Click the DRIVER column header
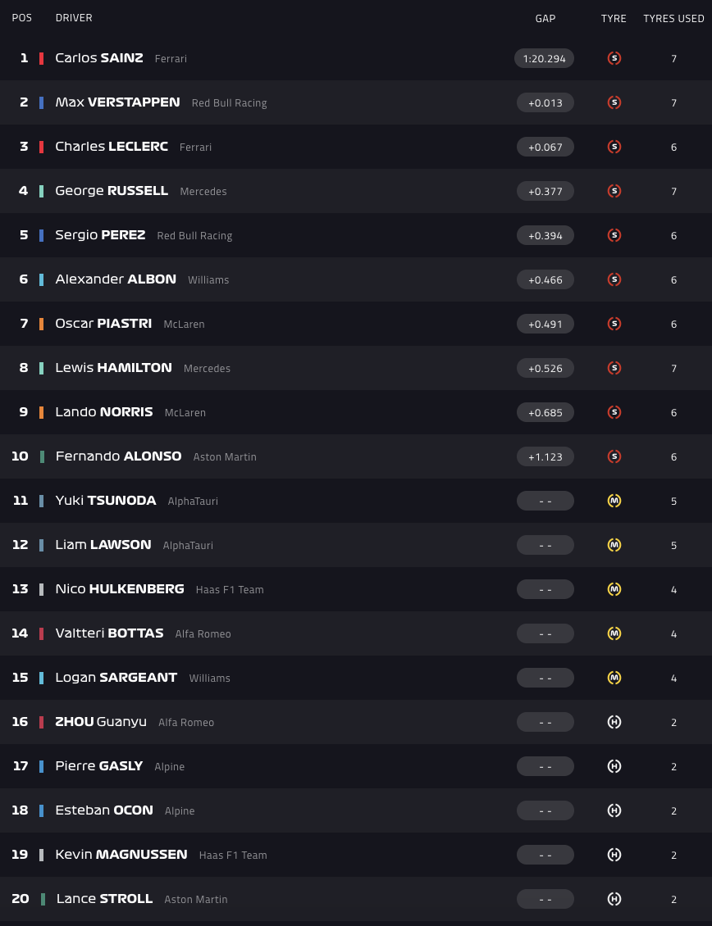This screenshot has width=712, height=926. click(74, 18)
